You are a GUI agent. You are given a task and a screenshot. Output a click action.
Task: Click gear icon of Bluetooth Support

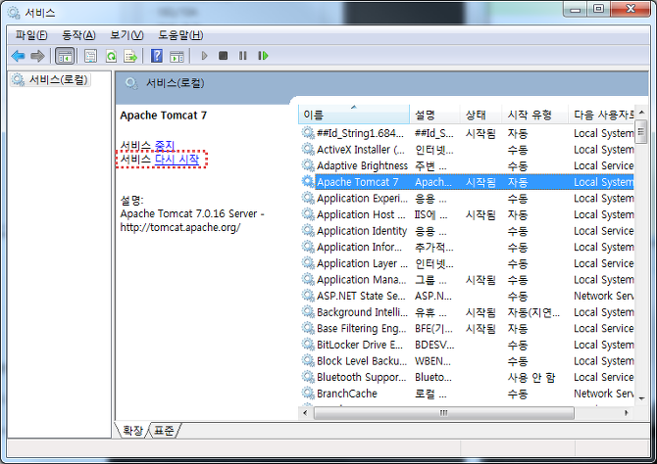[308, 377]
